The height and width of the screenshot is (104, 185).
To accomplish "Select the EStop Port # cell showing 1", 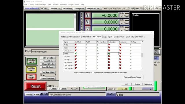I will [x=91, y=54].
